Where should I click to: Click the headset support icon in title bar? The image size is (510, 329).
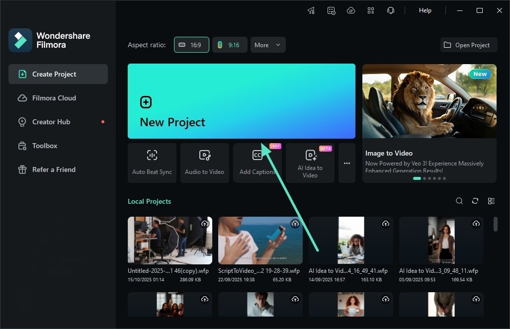click(391, 10)
